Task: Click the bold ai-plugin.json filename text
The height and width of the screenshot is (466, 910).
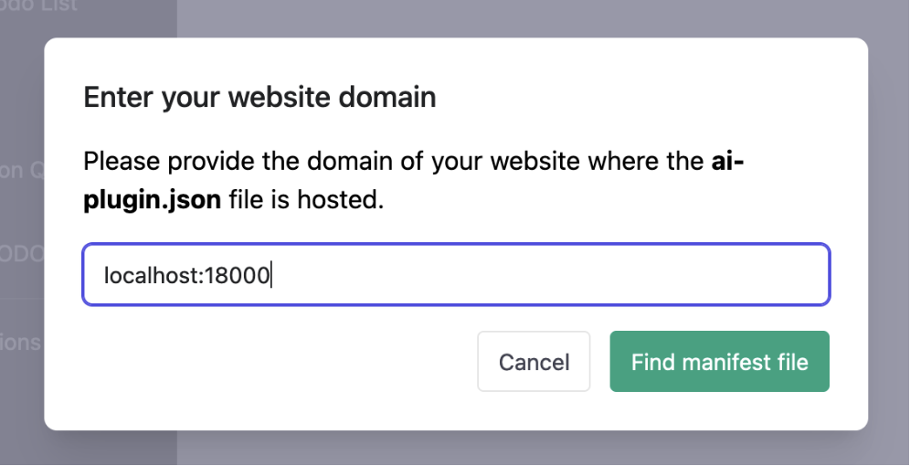Action: [152, 199]
